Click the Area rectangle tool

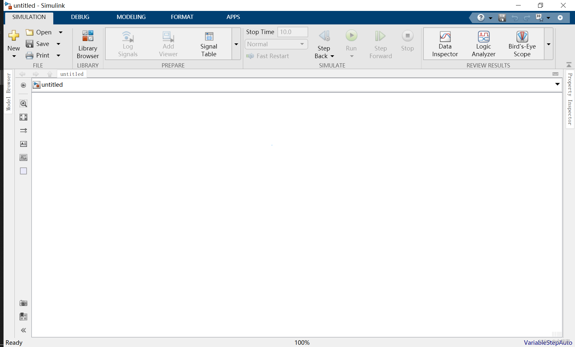pos(23,171)
